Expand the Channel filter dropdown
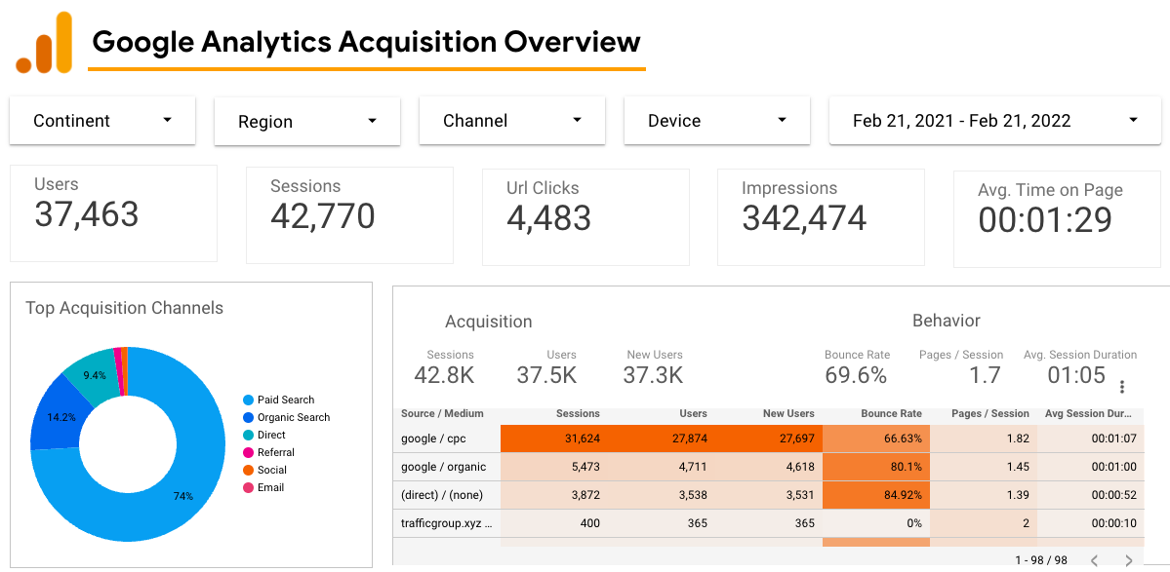This screenshot has width=1170, height=572. tap(512, 121)
